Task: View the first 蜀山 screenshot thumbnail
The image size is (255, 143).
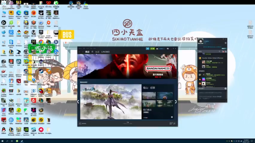Action: [x=149, y=95]
